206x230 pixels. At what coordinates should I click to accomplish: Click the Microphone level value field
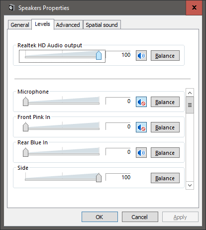[x=118, y=101]
